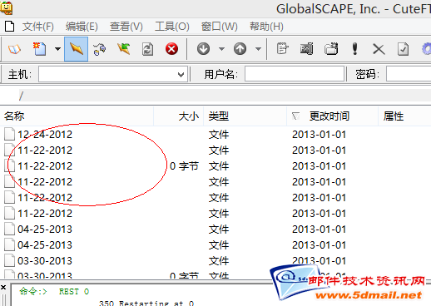Click the New document toolbar icon
The image size is (431, 306).
(x=40, y=49)
